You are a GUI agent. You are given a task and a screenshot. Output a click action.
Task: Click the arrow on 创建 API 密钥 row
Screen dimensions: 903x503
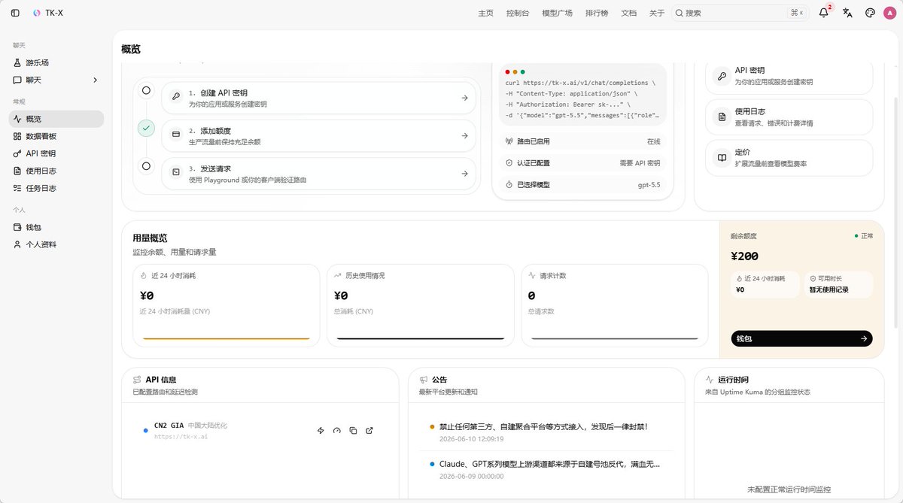464,98
